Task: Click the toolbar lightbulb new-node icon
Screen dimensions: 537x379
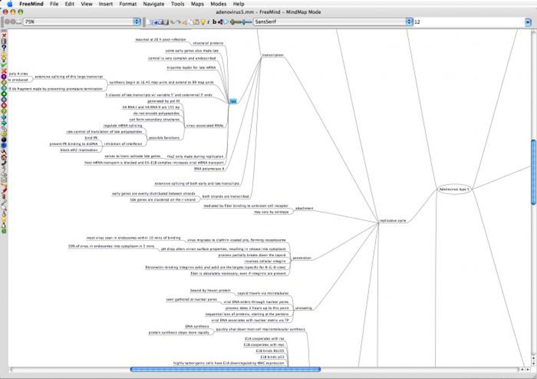Action: 203,22
